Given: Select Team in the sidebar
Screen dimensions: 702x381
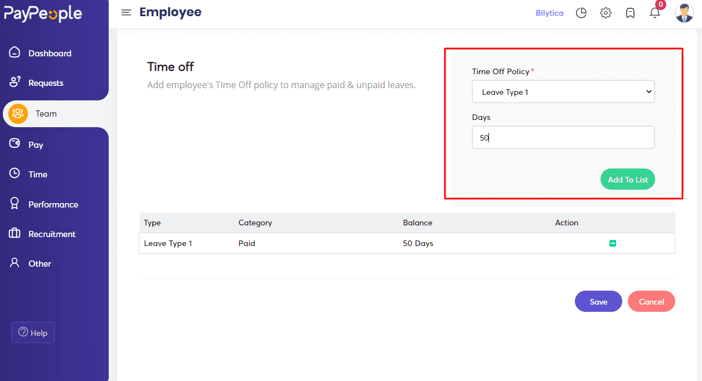Looking at the screenshot, I should (x=46, y=114).
